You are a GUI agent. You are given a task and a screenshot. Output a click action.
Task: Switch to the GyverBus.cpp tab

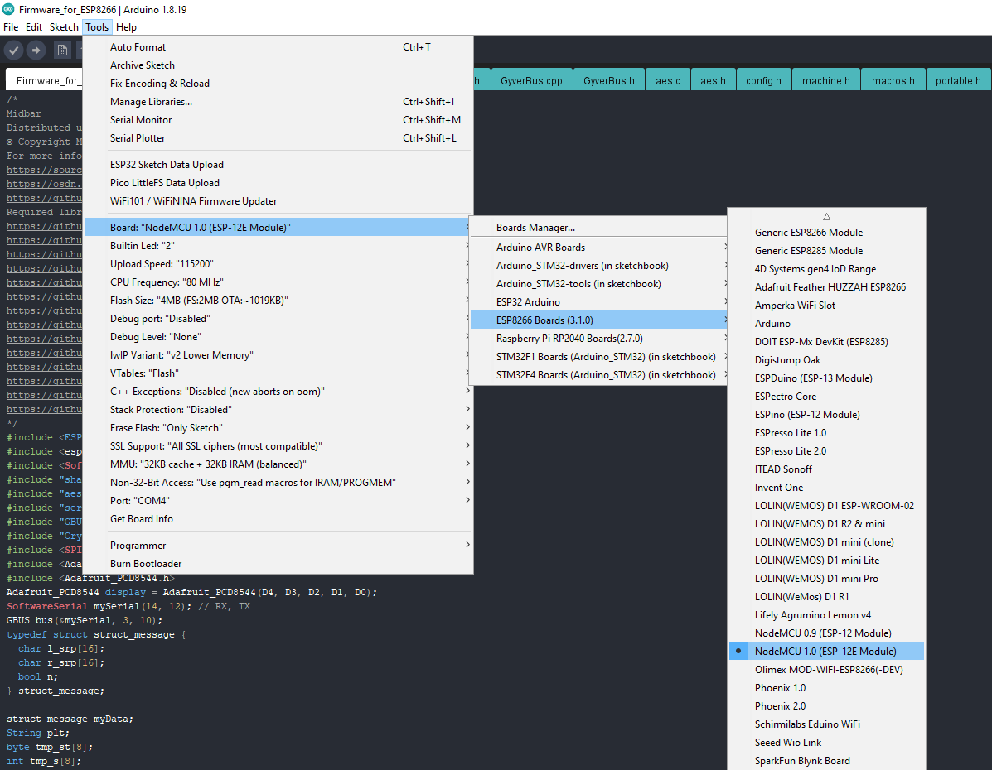pos(531,80)
